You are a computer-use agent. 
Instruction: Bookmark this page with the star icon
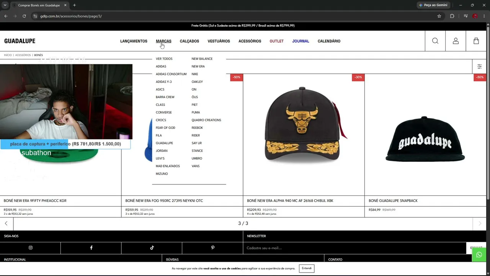[x=439, y=16]
